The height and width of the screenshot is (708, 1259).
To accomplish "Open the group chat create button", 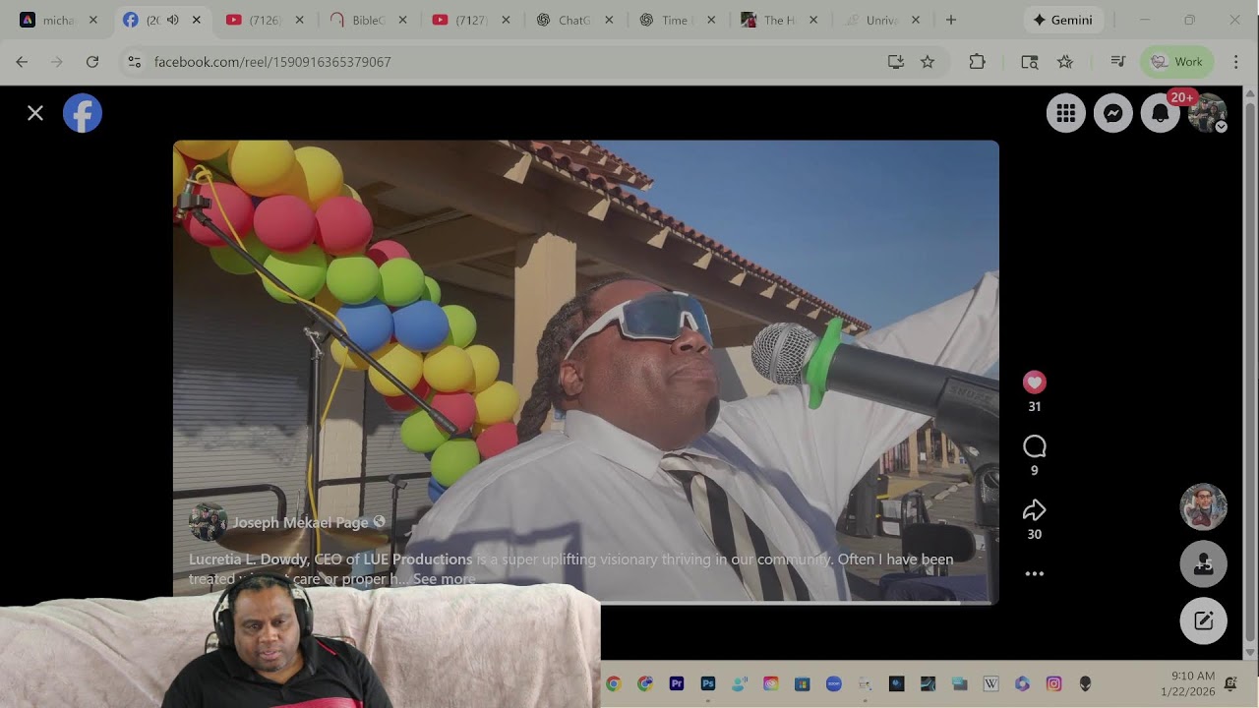I will click(1204, 564).
